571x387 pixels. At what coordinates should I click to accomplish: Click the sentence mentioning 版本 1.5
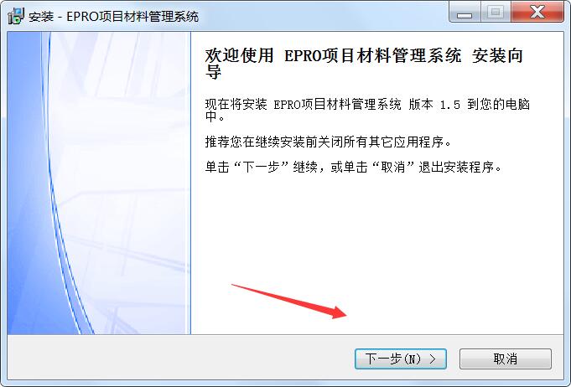click(x=367, y=110)
